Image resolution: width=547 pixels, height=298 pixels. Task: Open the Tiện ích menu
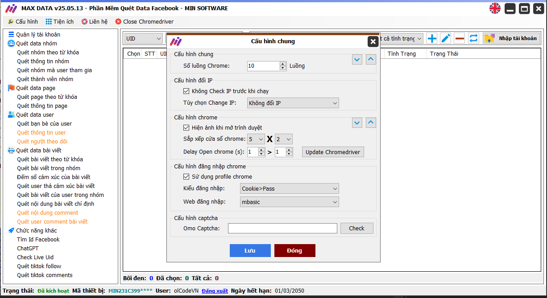point(59,21)
